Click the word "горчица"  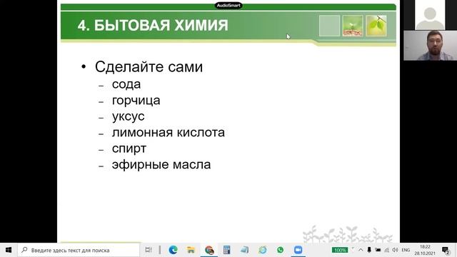coord(136,101)
